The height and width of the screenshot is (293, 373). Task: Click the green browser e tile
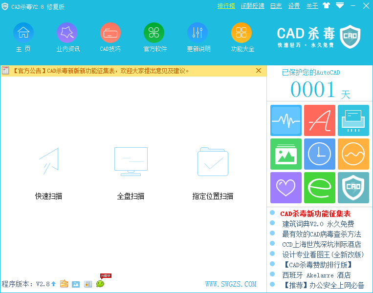coord(320,188)
